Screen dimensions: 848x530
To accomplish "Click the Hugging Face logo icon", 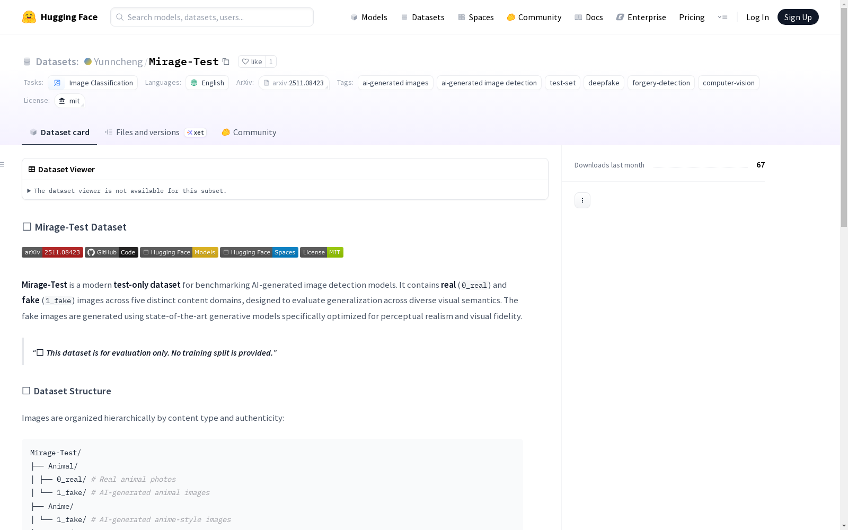I will click(29, 17).
